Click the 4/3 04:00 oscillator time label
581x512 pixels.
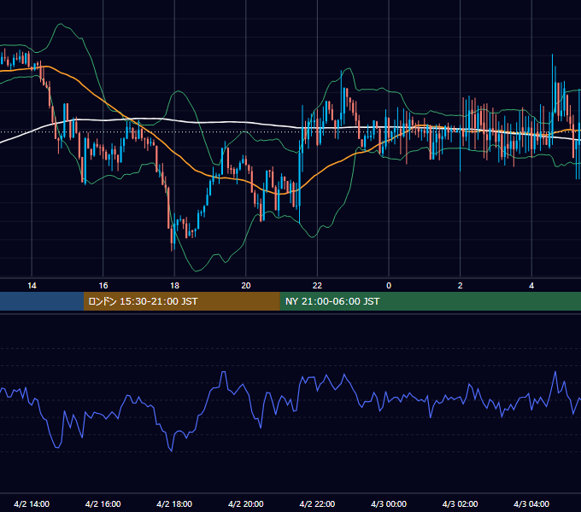[x=531, y=503]
